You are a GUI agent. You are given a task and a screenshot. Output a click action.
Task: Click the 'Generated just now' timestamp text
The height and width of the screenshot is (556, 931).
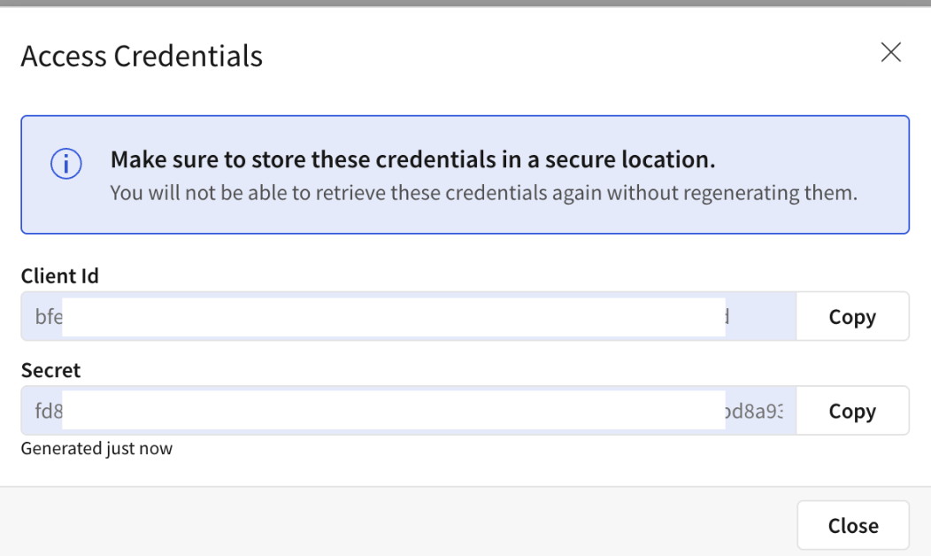pos(96,449)
